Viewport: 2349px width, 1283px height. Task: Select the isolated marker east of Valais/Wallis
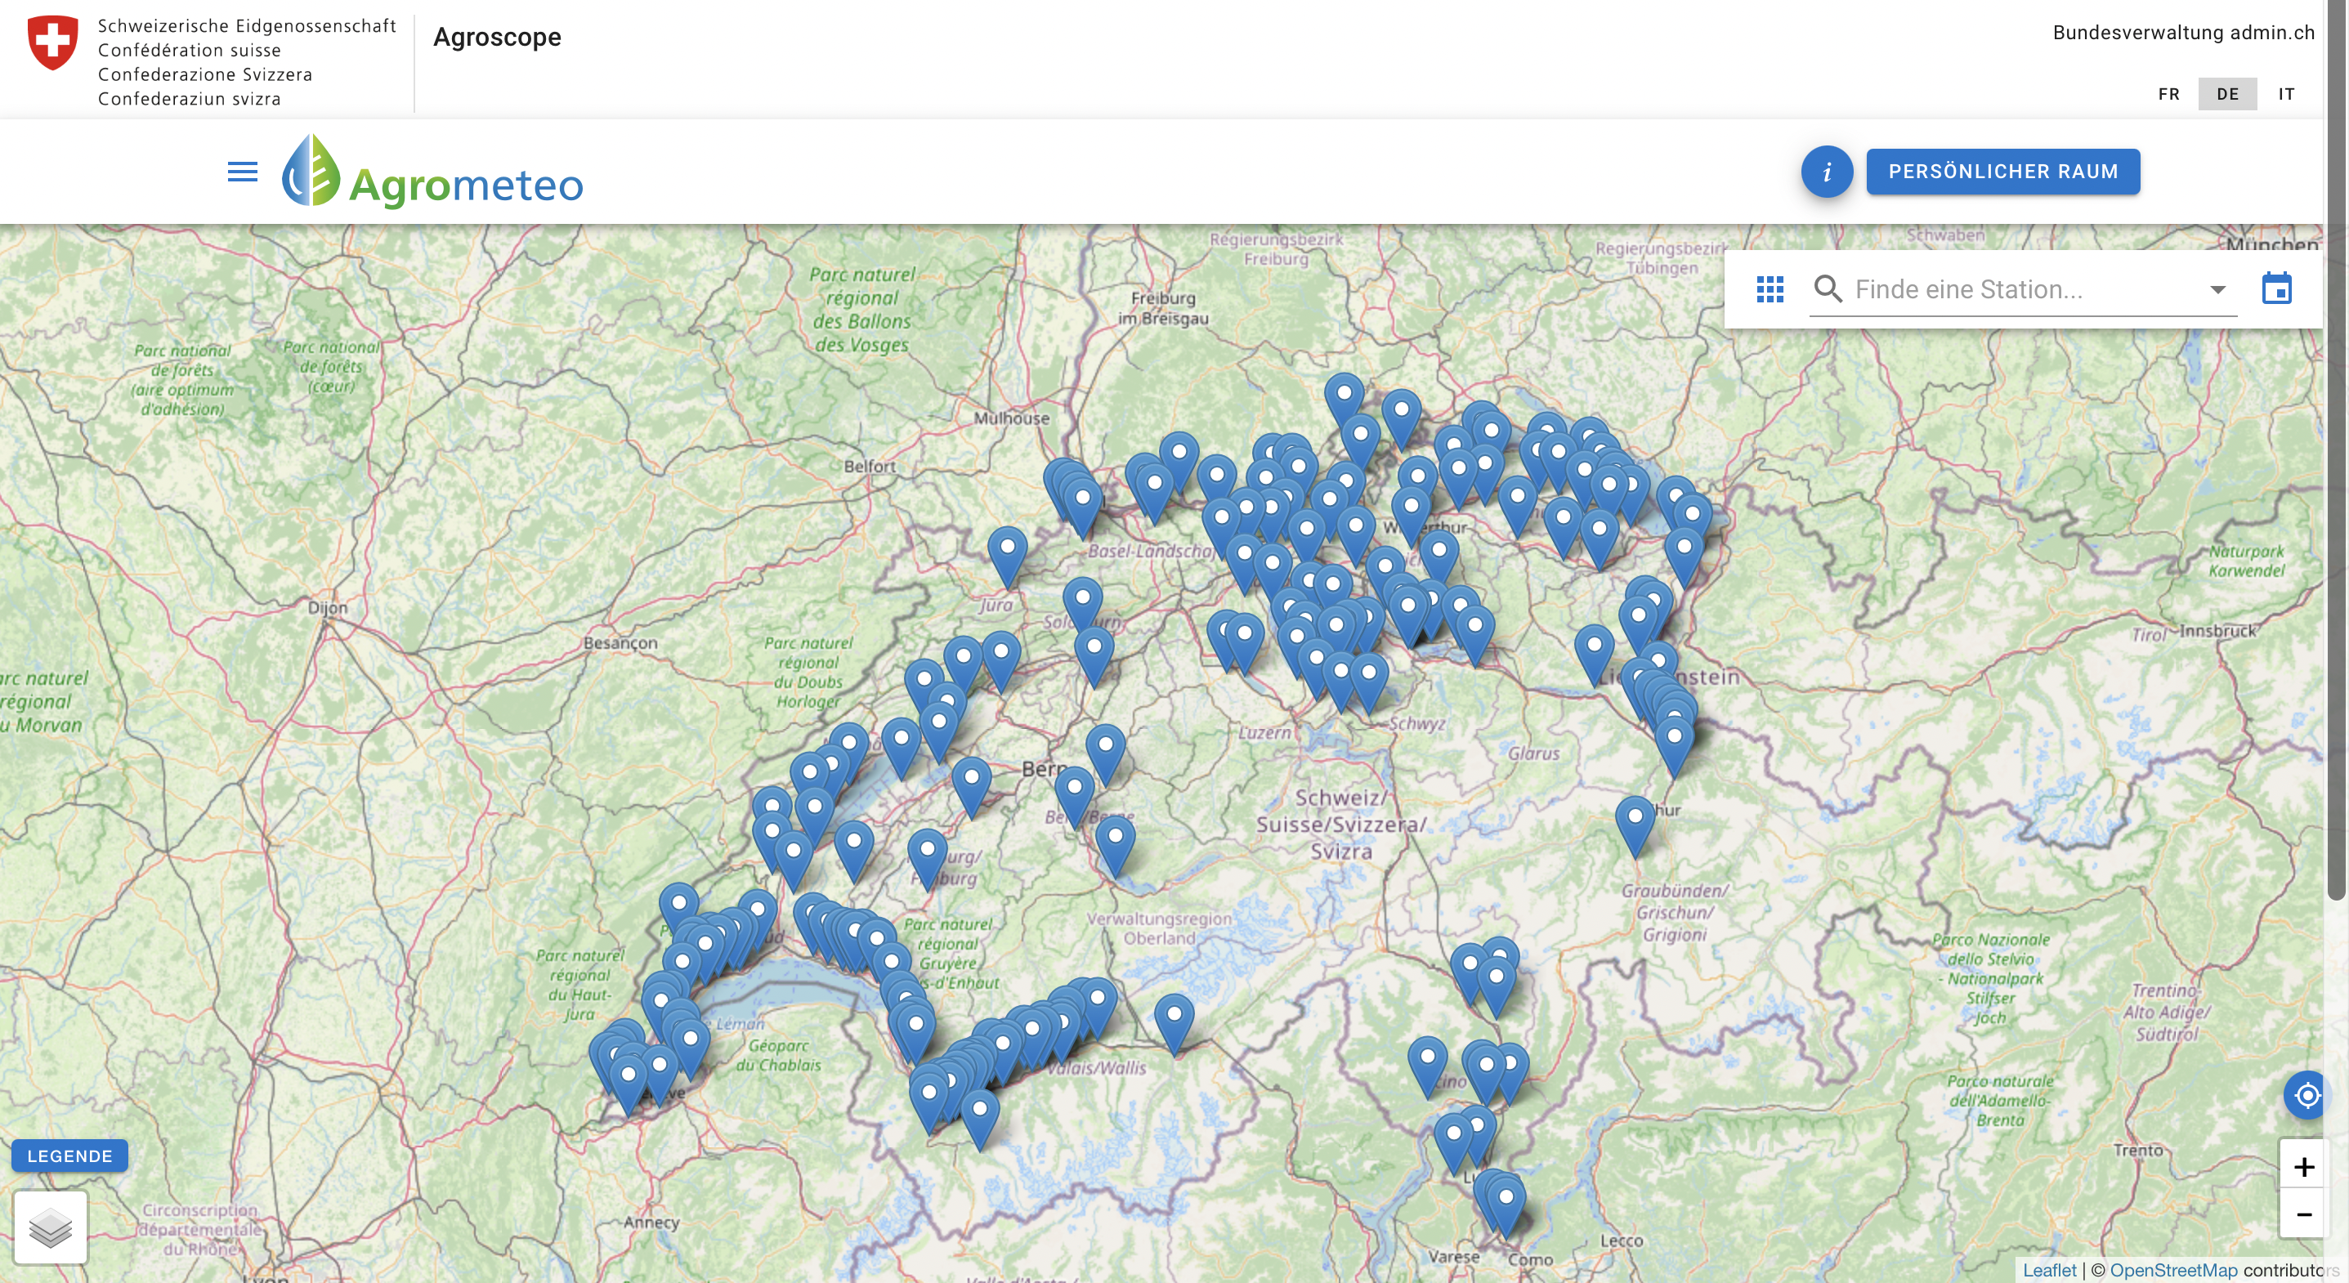(1174, 1023)
